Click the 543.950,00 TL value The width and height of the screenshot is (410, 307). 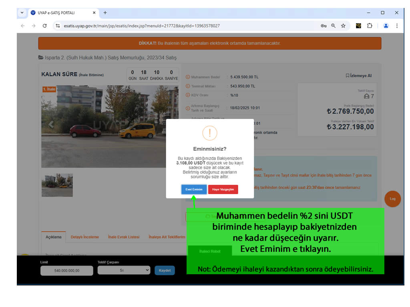point(243,86)
